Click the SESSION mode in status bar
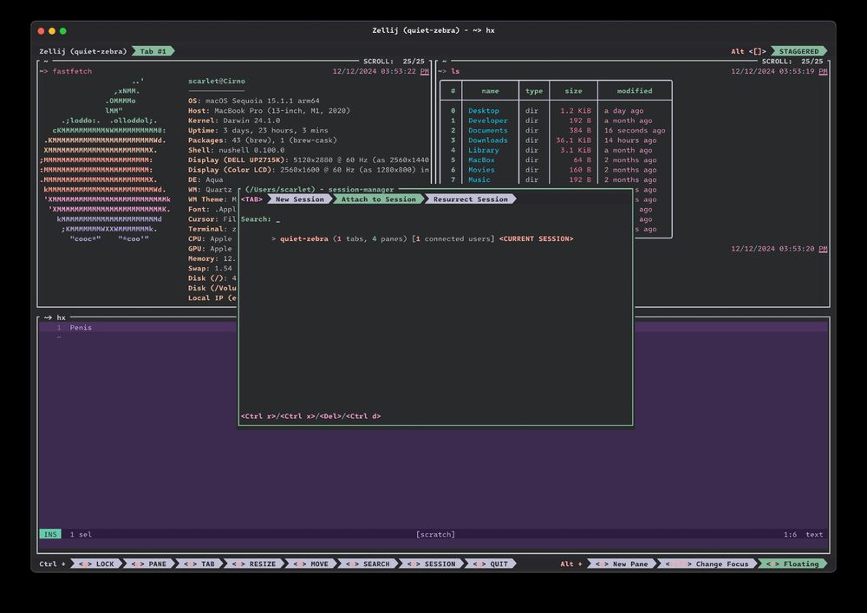Screen dimensions: 867x613 tap(431, 564)
